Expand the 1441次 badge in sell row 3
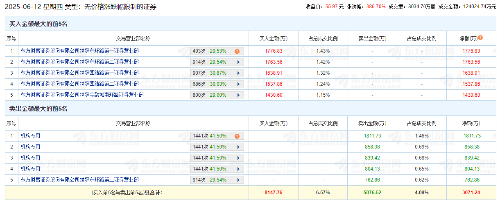 click(238, 158)
